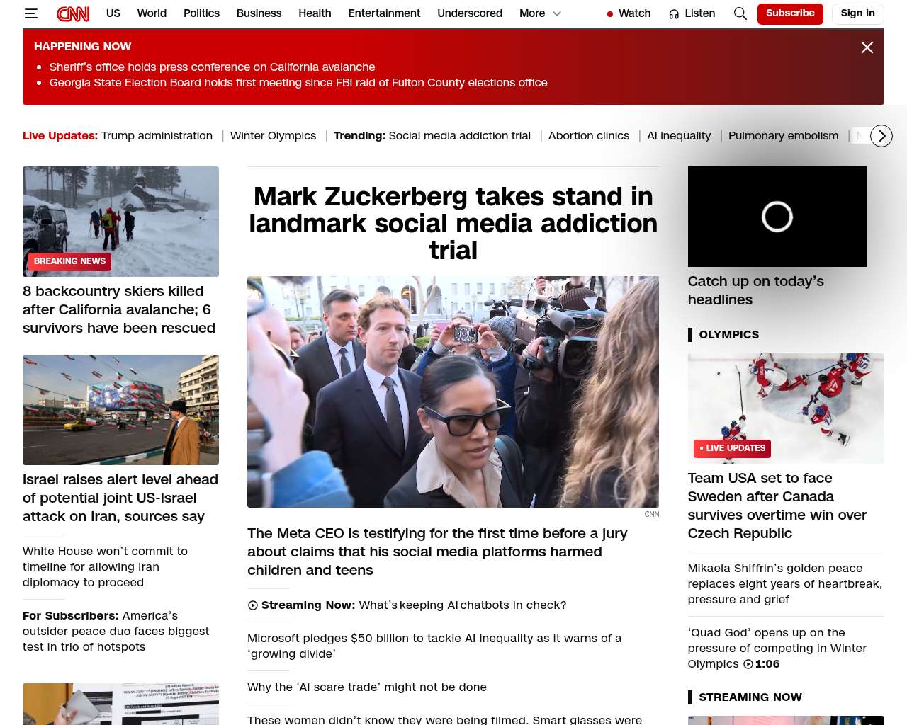Advance the trending topics carousel arrow

(x=881, y=136)
